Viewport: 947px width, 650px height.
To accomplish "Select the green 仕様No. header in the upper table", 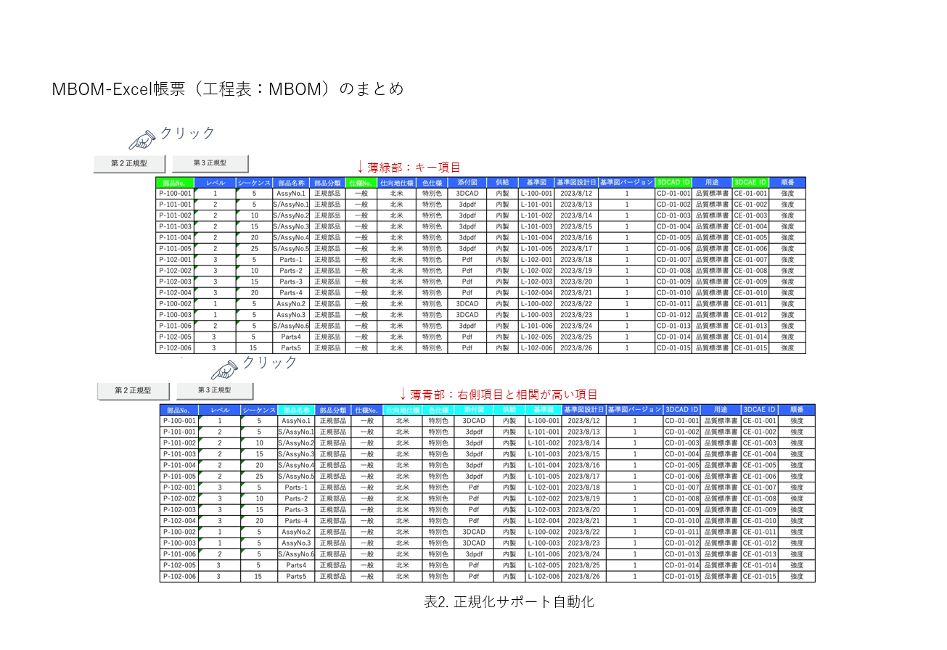I will coord(361,183).
